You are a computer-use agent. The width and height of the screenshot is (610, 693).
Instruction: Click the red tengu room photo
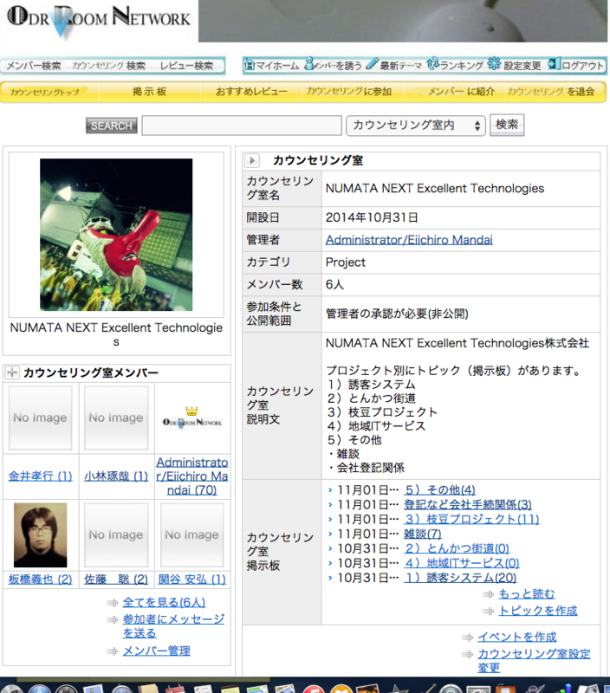click(116, 235)
